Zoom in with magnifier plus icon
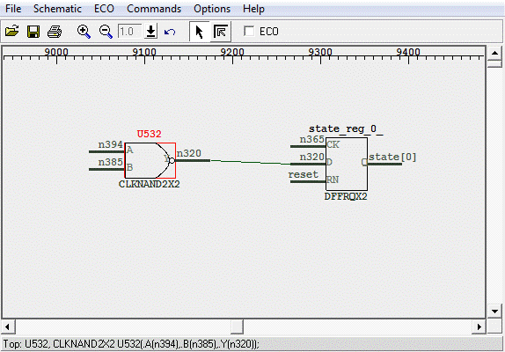This screenshot has width=505, height=352. 84,32
